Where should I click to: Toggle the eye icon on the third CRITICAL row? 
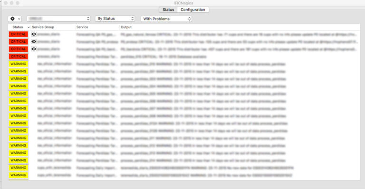pyautogui.click(x=34, y=49)
